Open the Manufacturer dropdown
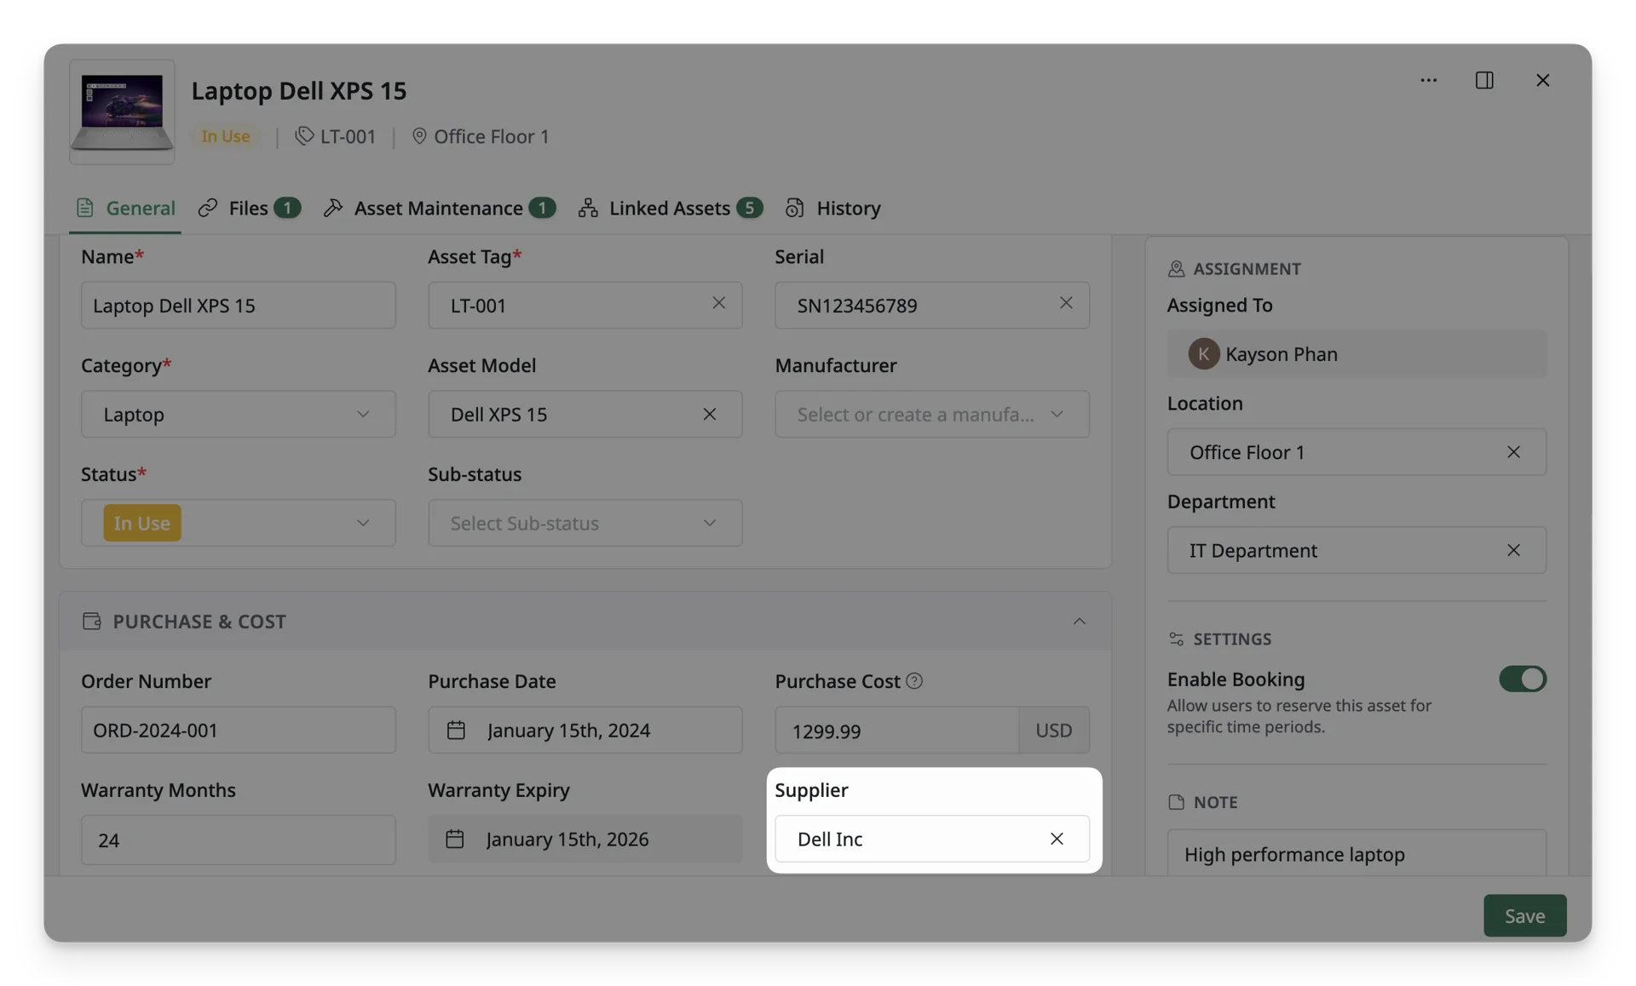 931,414
